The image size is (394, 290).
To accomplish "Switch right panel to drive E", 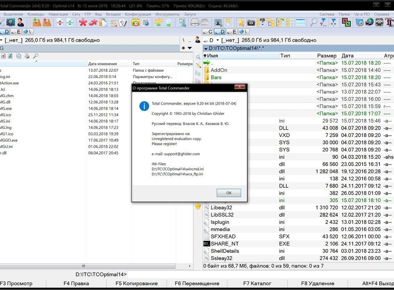I will [232, 32].
